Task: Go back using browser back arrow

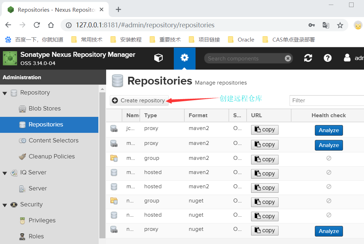Action: click(x=8, y=25)
